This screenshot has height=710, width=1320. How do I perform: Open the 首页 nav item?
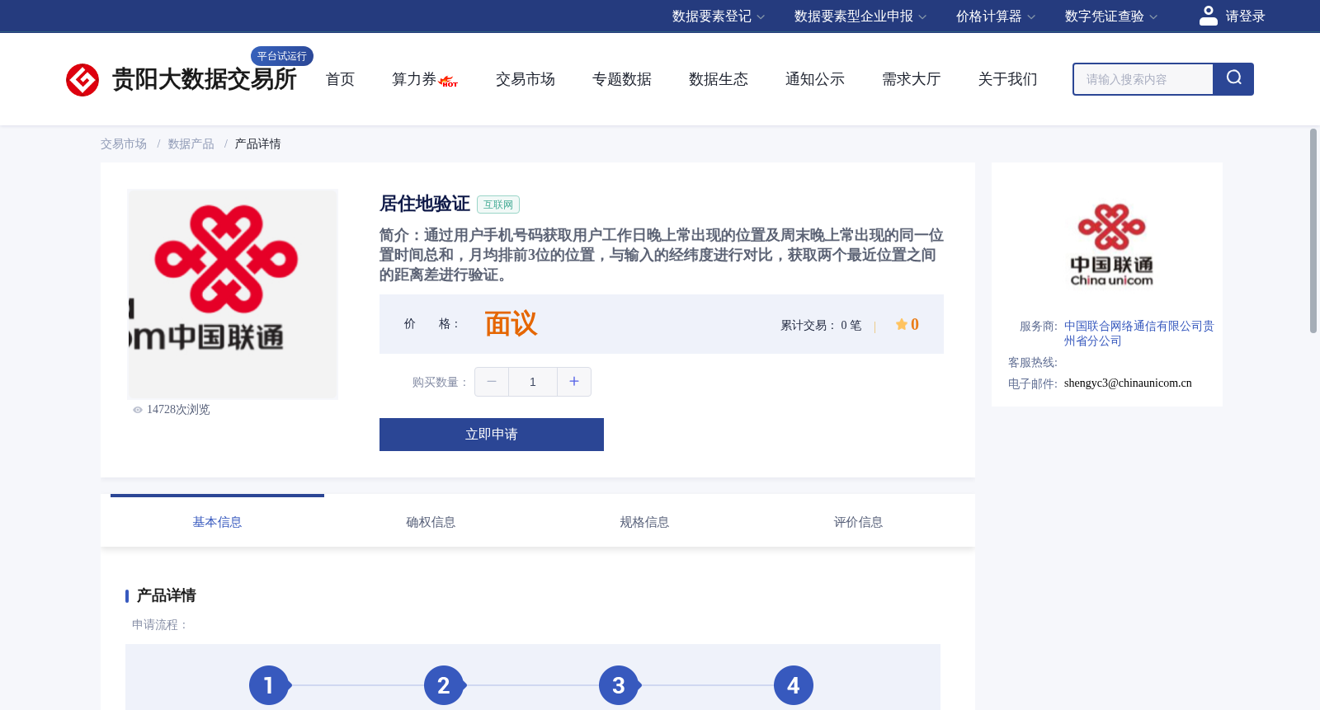pyautogui.click(x=340, y=79)
